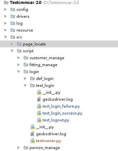Expand the drivers folder arrow
118x151 pixels.
[5, 16]
